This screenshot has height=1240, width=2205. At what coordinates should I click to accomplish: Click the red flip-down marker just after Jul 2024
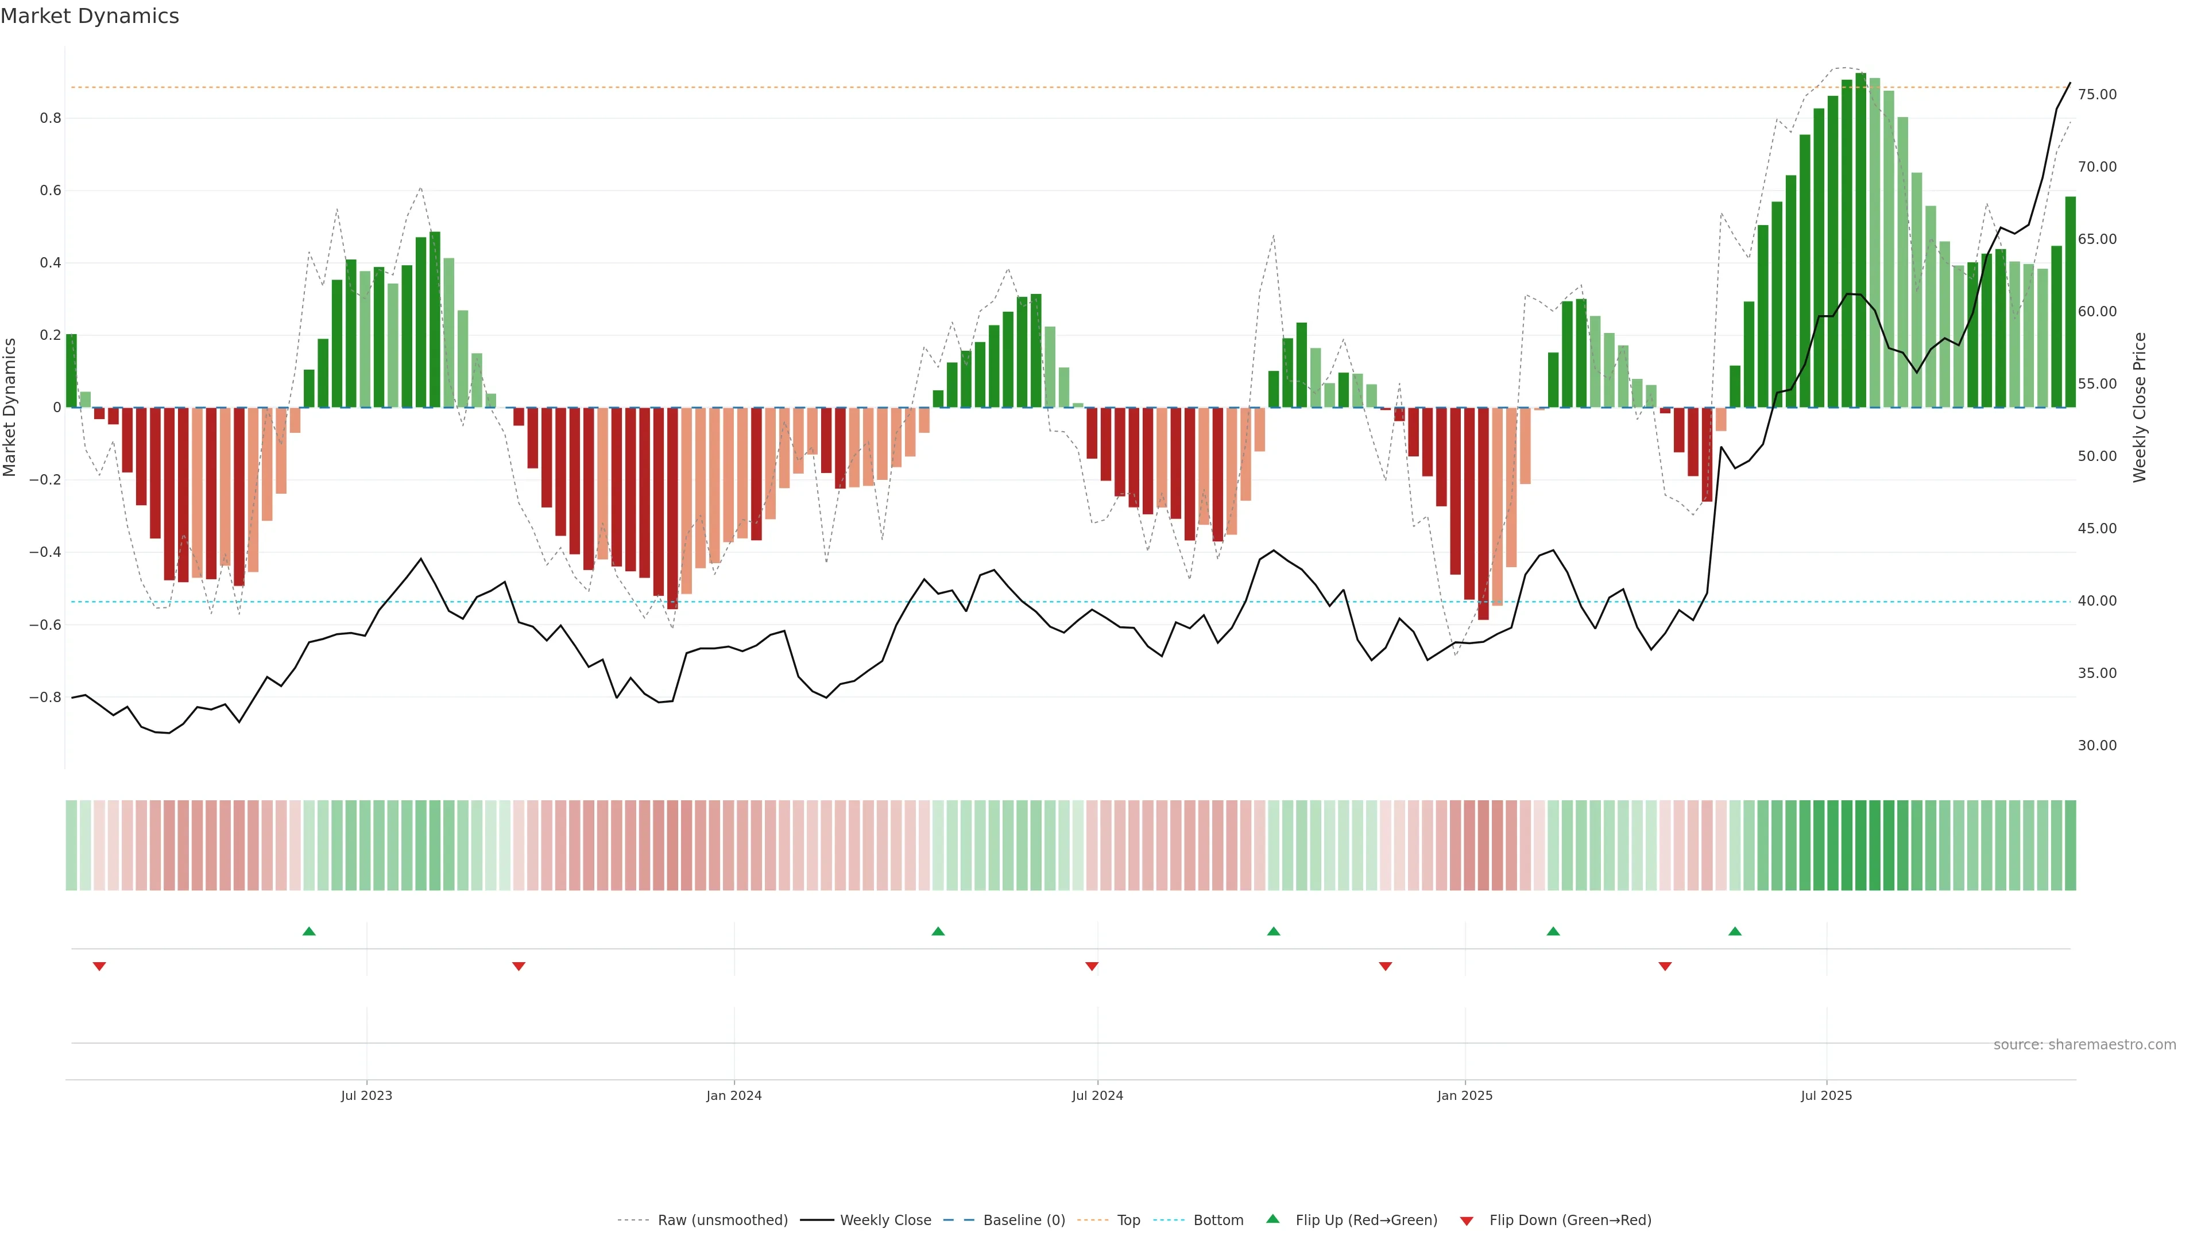[1092, 966]
